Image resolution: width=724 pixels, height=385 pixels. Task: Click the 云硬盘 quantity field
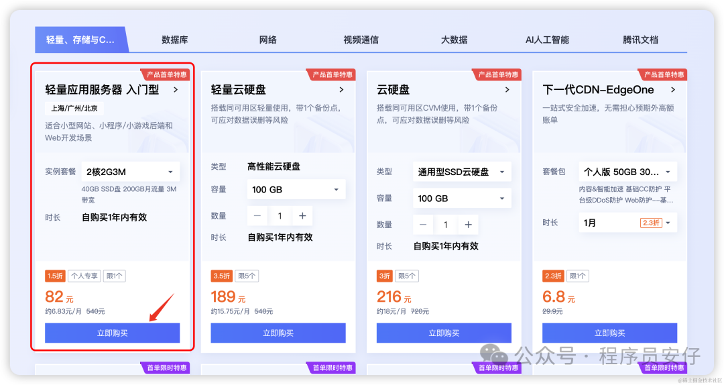[446, 225]
